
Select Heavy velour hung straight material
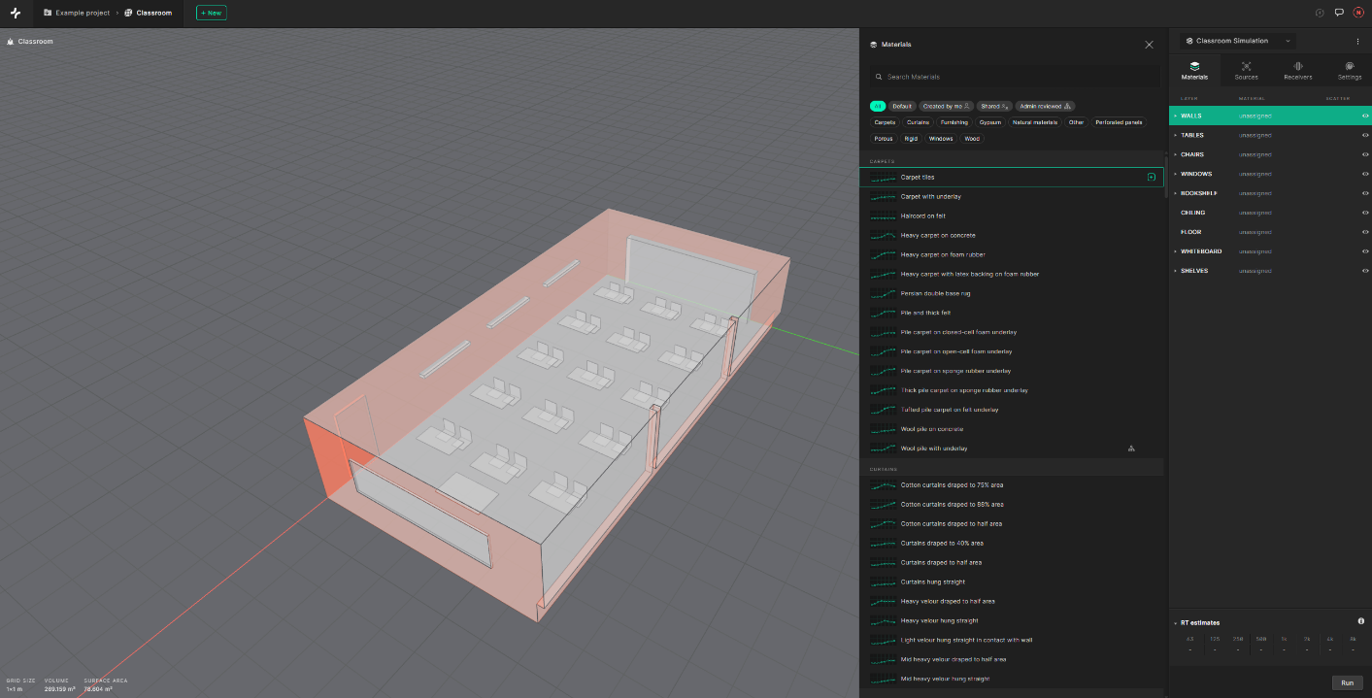[x=1011, y=620]
